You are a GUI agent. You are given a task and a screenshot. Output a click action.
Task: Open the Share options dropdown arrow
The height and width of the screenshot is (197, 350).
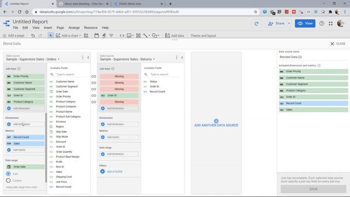(289, 24)
